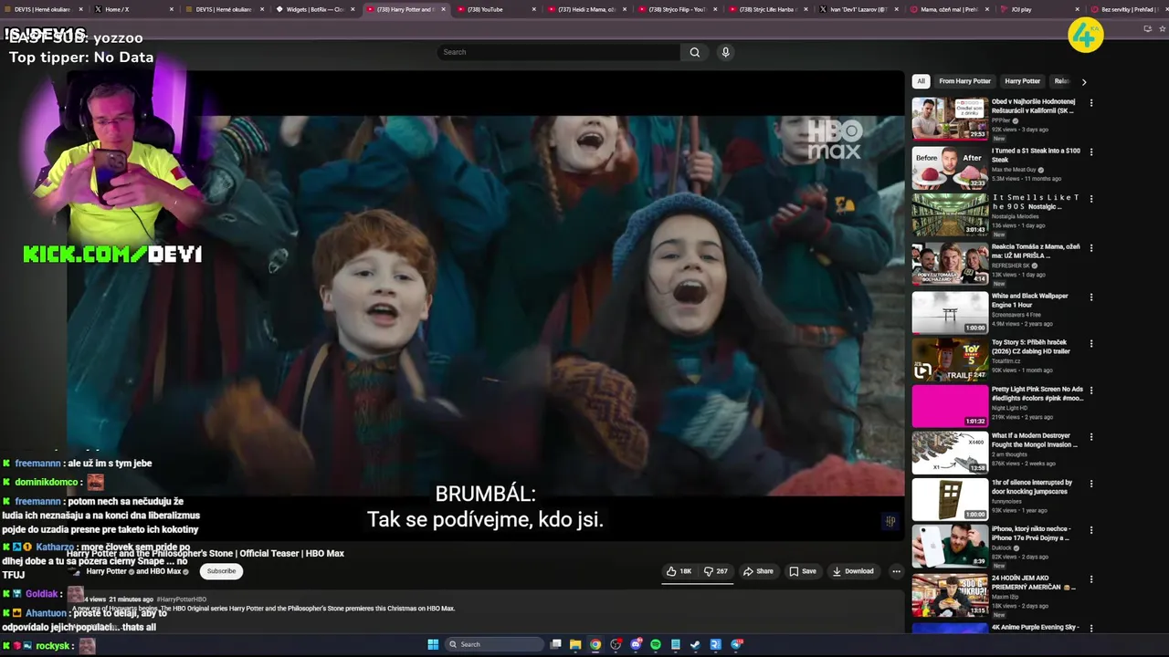The width and height of the screenshot is (1169, 657).
Task: Open the Refresher SK reaction thumbnail
Action: pyautogui.click(x=950, y=264)
